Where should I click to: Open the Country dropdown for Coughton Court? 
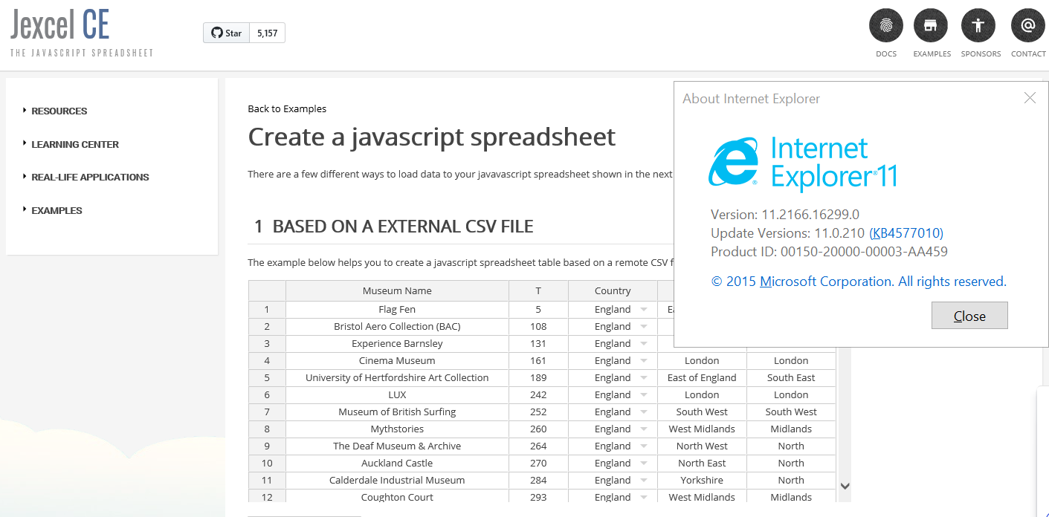click(x=644, y=497)
